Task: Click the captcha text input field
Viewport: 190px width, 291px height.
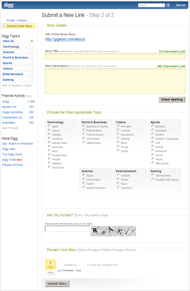Action: 67,229
